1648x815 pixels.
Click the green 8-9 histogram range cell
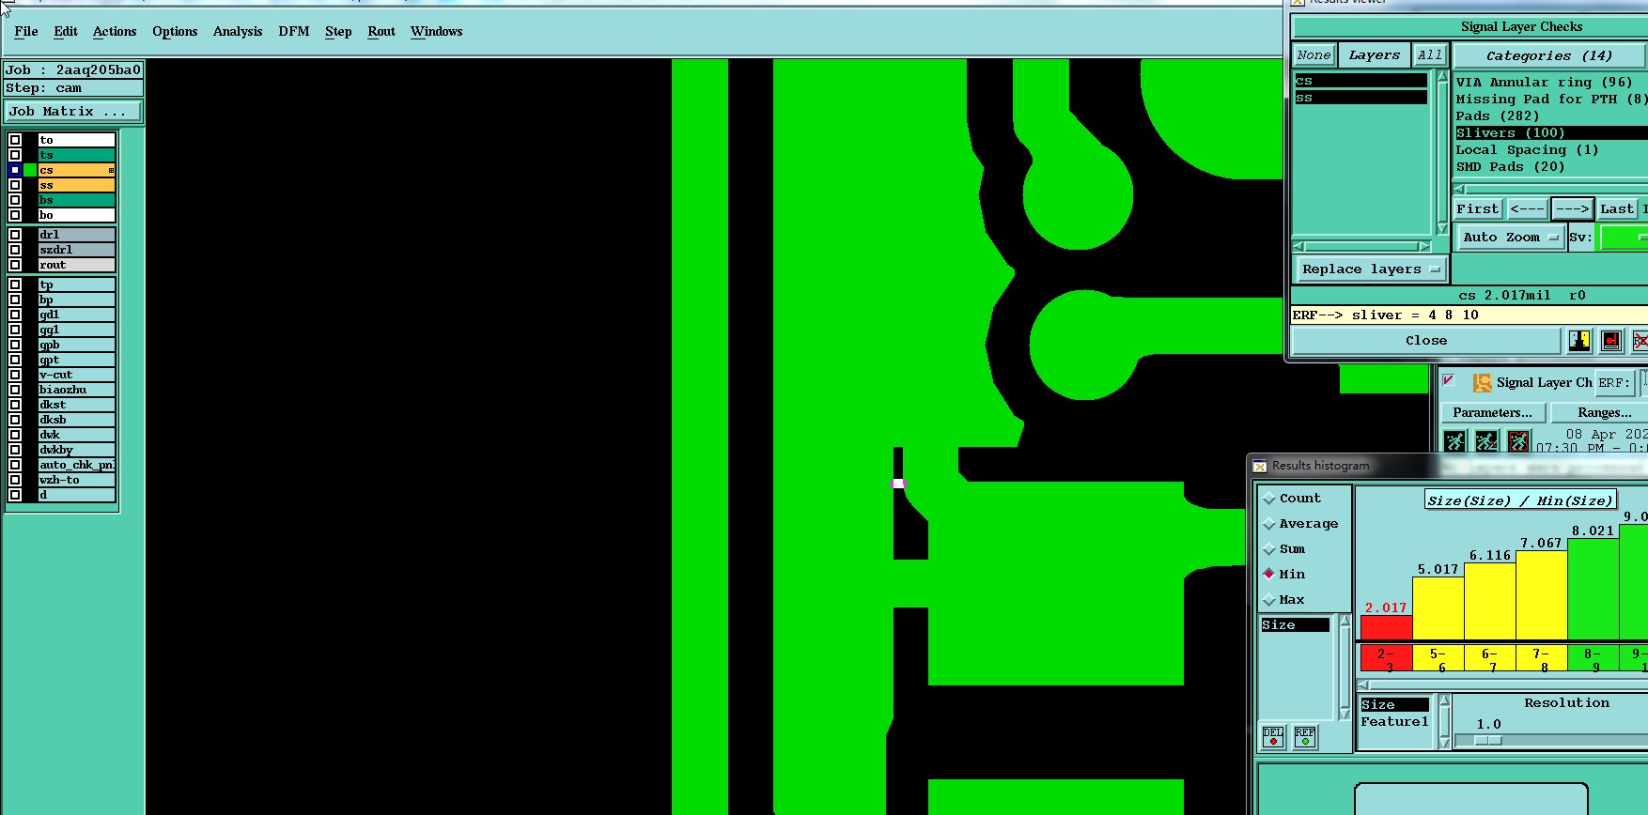point(1593,658)
